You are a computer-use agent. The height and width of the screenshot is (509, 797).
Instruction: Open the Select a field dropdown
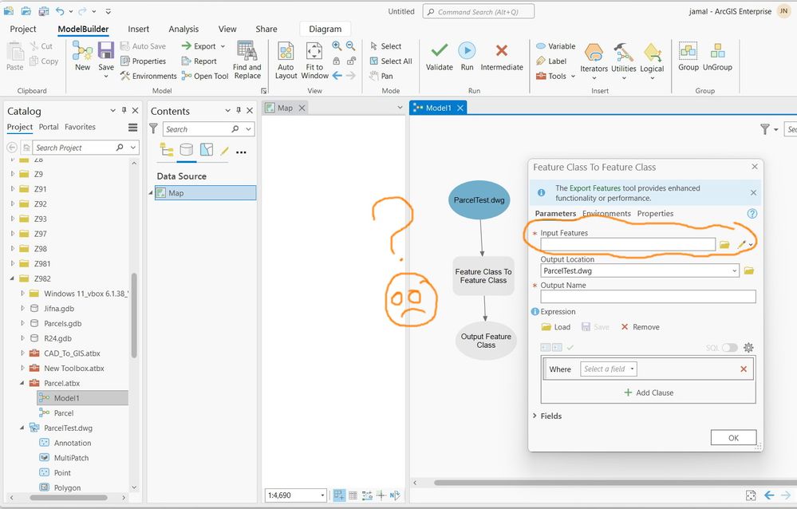(609, 369)
